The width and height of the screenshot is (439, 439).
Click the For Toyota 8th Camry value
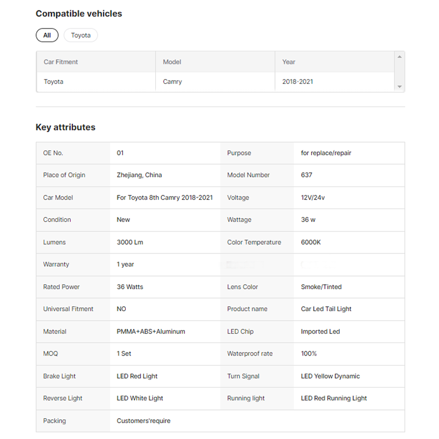tap(165, 198)
